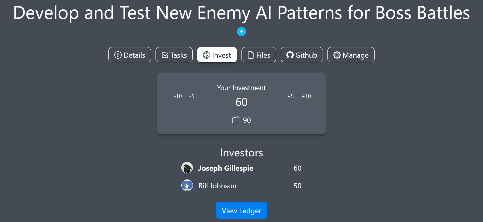Open the Details tab
The width and height of the screenshot is (483, 222).
(x=130, y=55)
